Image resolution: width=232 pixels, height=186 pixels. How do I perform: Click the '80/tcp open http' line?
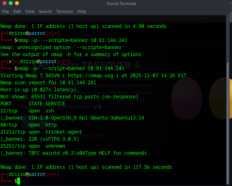[x=28, y=125]
